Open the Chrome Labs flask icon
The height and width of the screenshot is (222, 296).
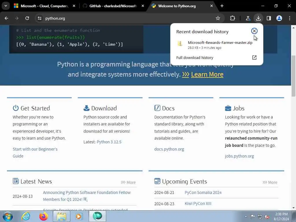tap(248, 18)
